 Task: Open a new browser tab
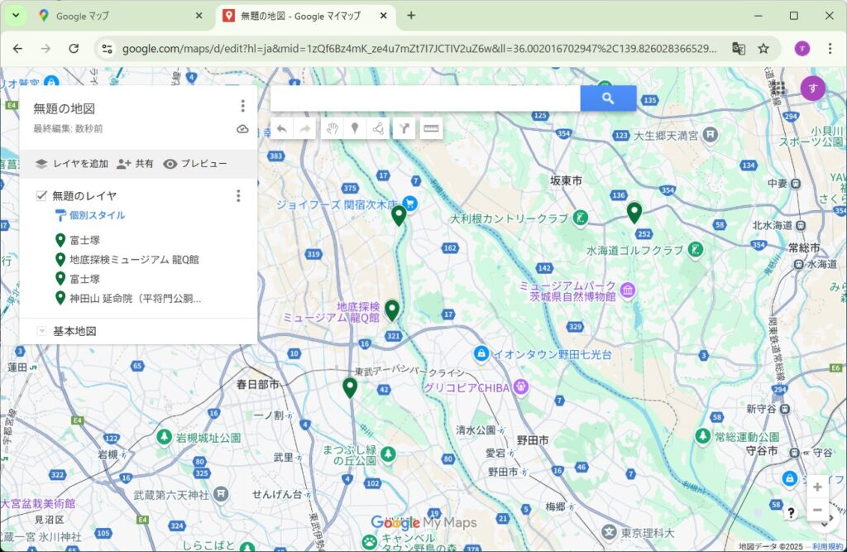(411, 16)
